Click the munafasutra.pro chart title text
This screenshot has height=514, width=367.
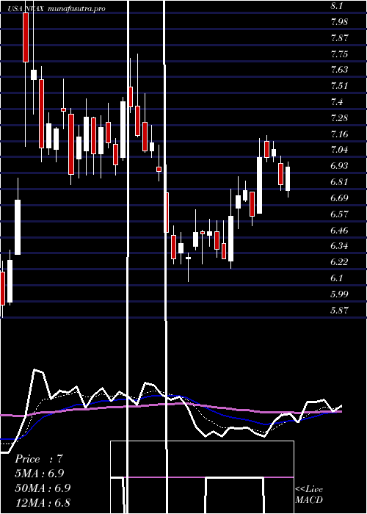click(76, 9)
